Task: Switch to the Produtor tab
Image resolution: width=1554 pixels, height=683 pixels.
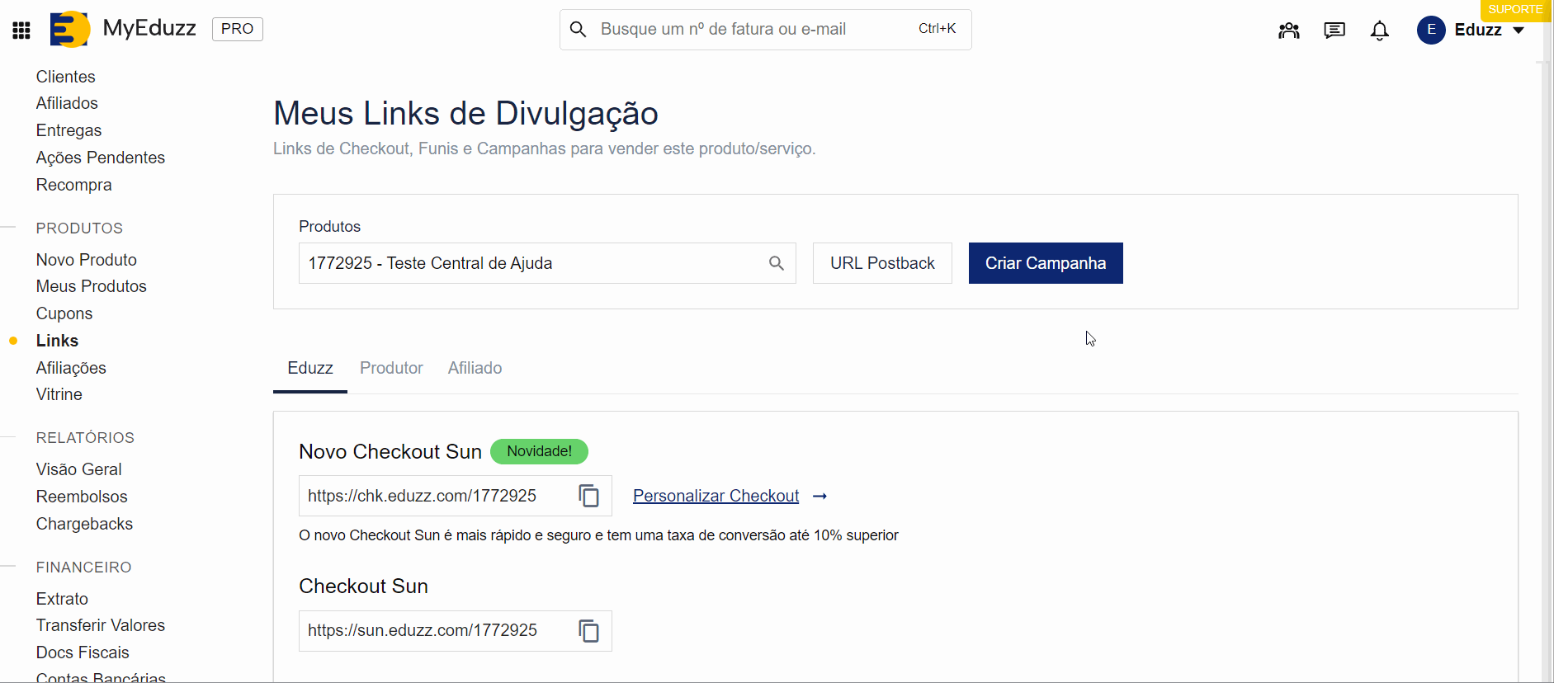Action: [x=391, y=368]
